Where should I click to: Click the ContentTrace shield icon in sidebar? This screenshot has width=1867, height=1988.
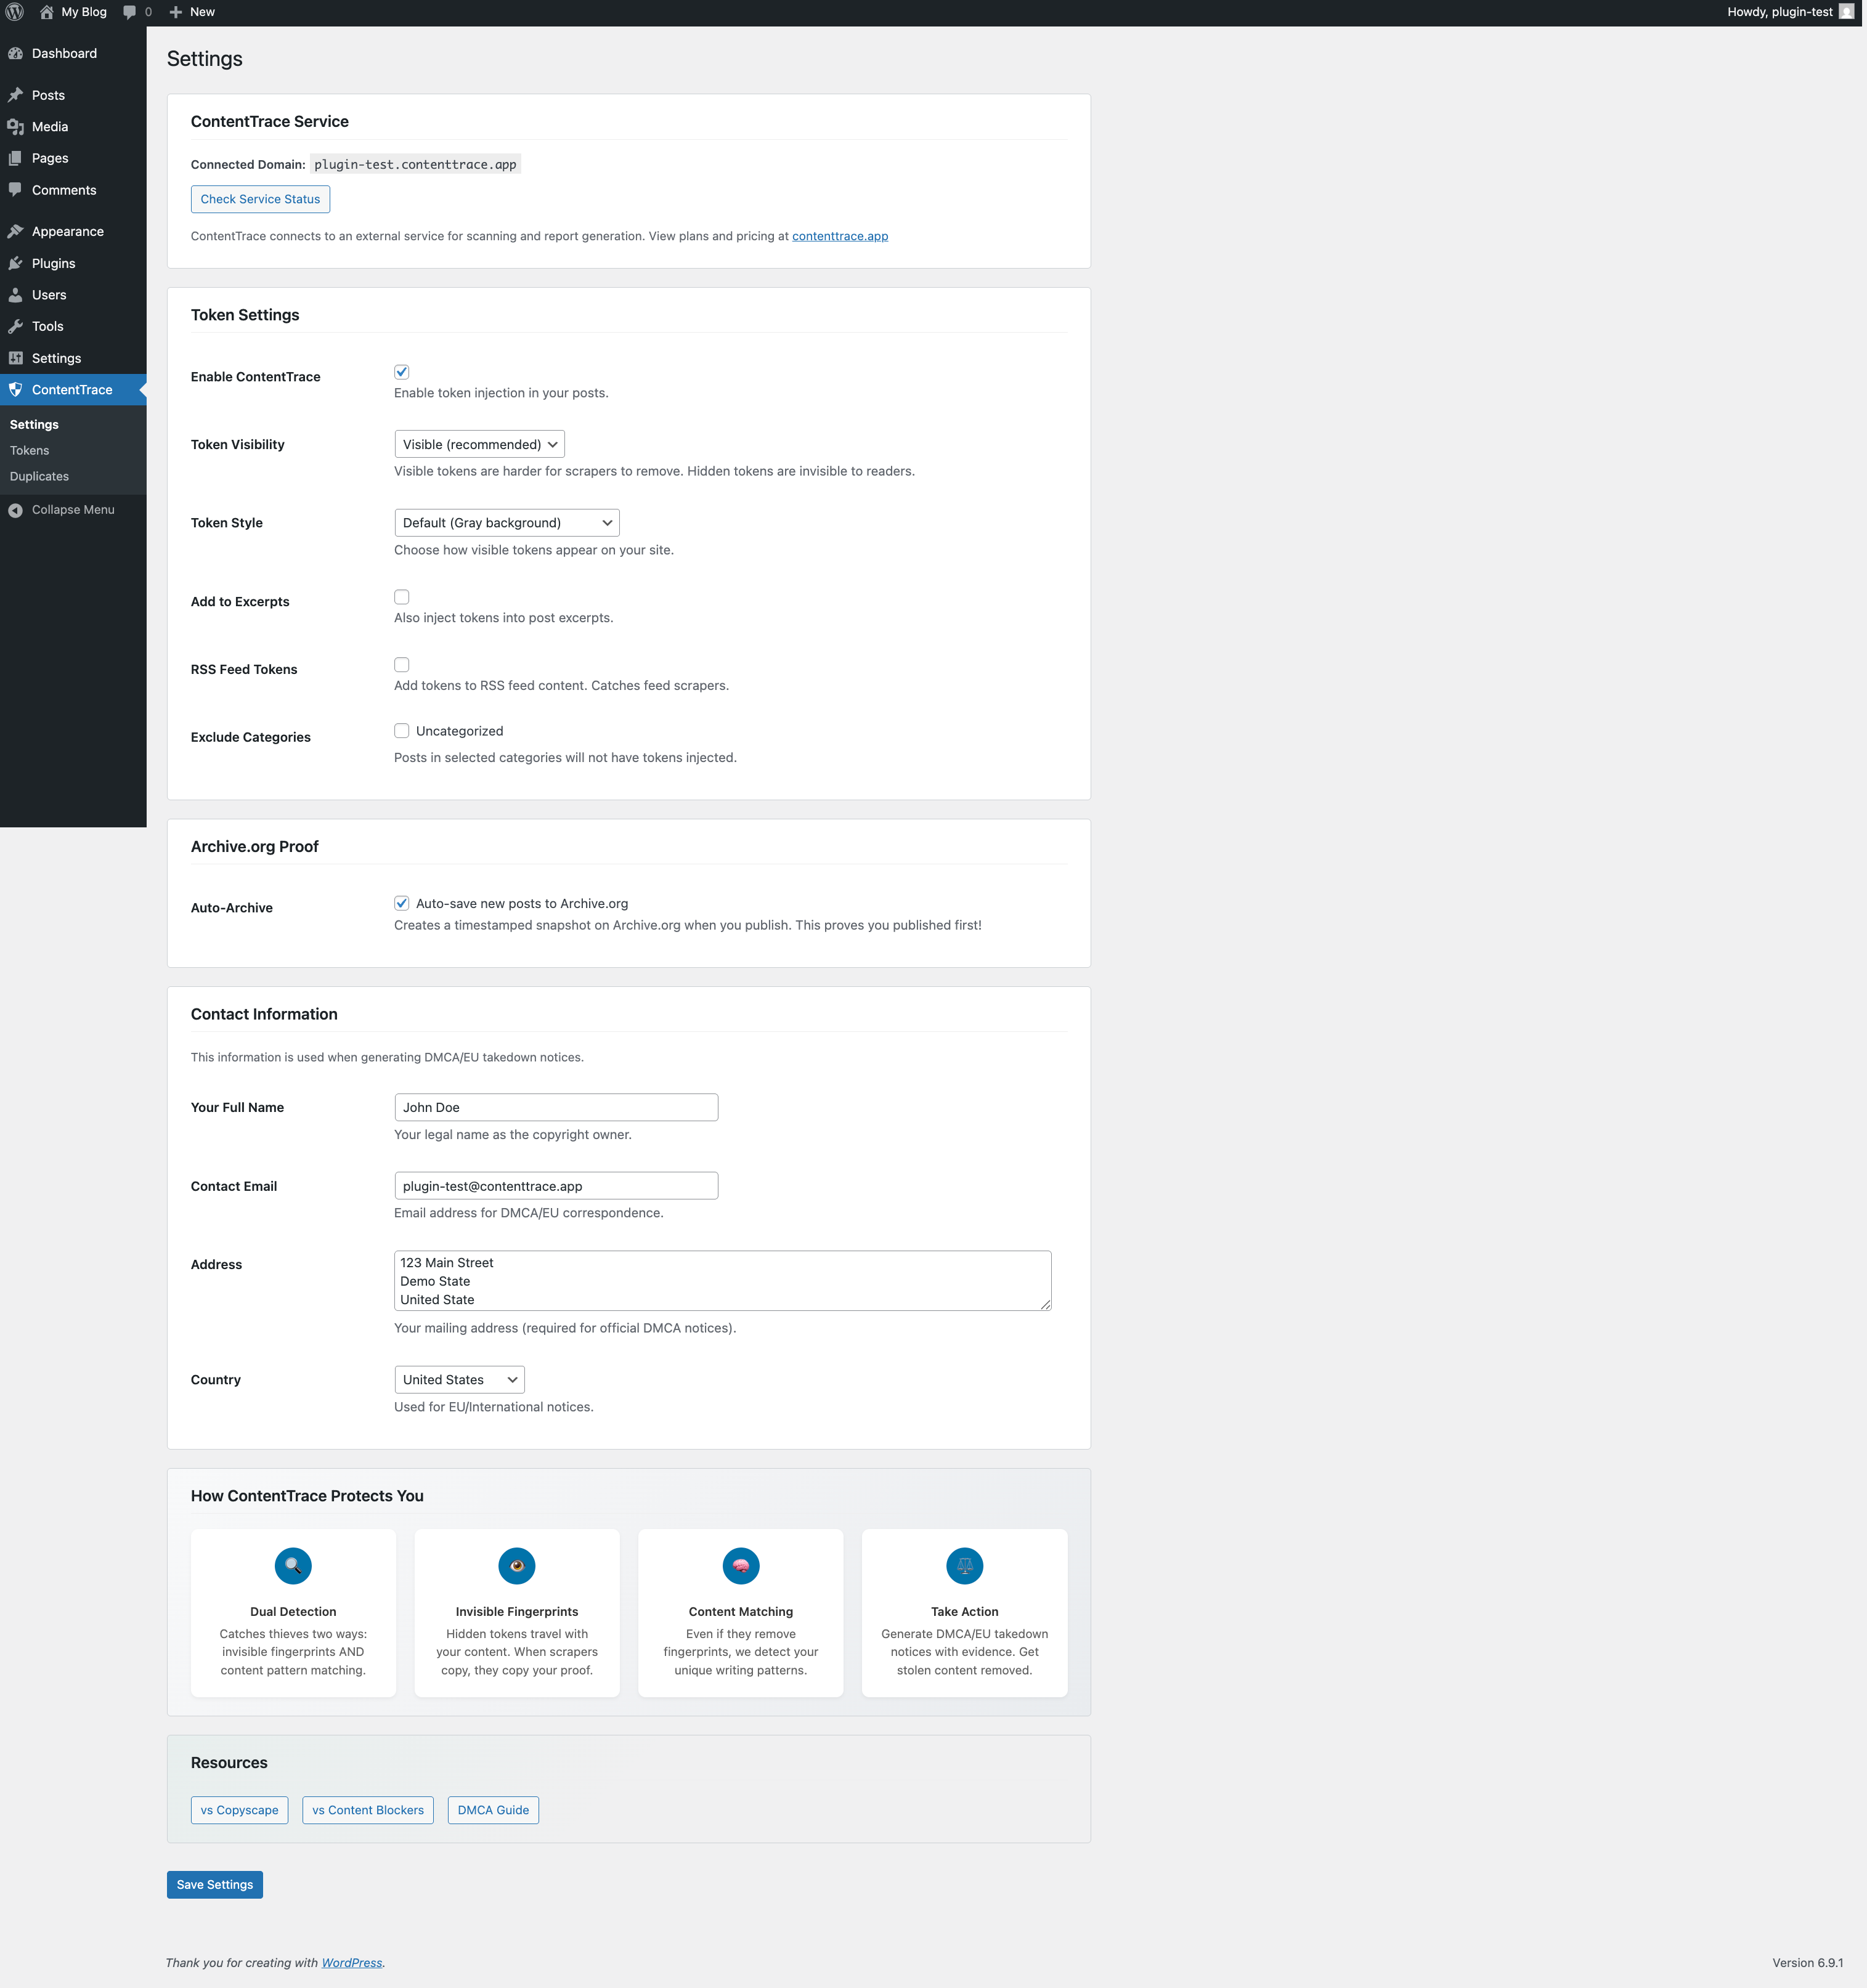(x=17, y=389)
